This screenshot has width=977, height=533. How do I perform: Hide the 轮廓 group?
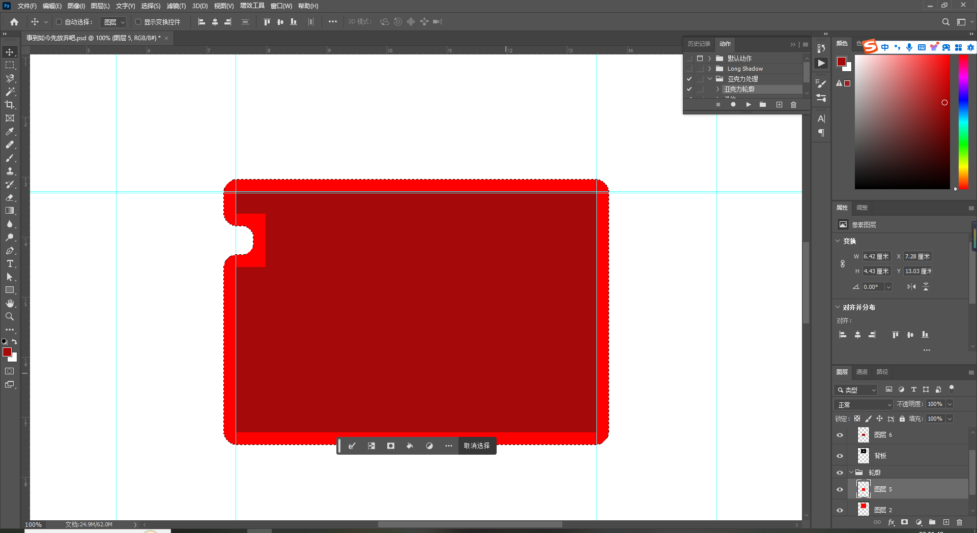(x=840, y=472)
